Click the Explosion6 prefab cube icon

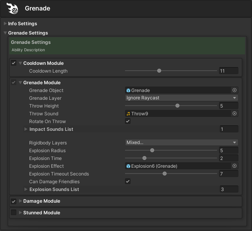129,166
